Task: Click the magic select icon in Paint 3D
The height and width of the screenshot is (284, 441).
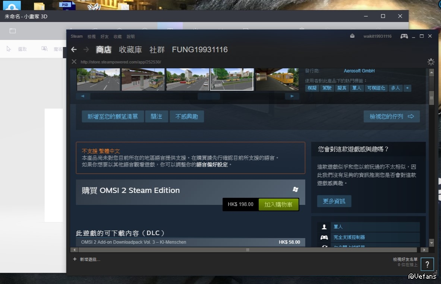Action: pos(44,49)
